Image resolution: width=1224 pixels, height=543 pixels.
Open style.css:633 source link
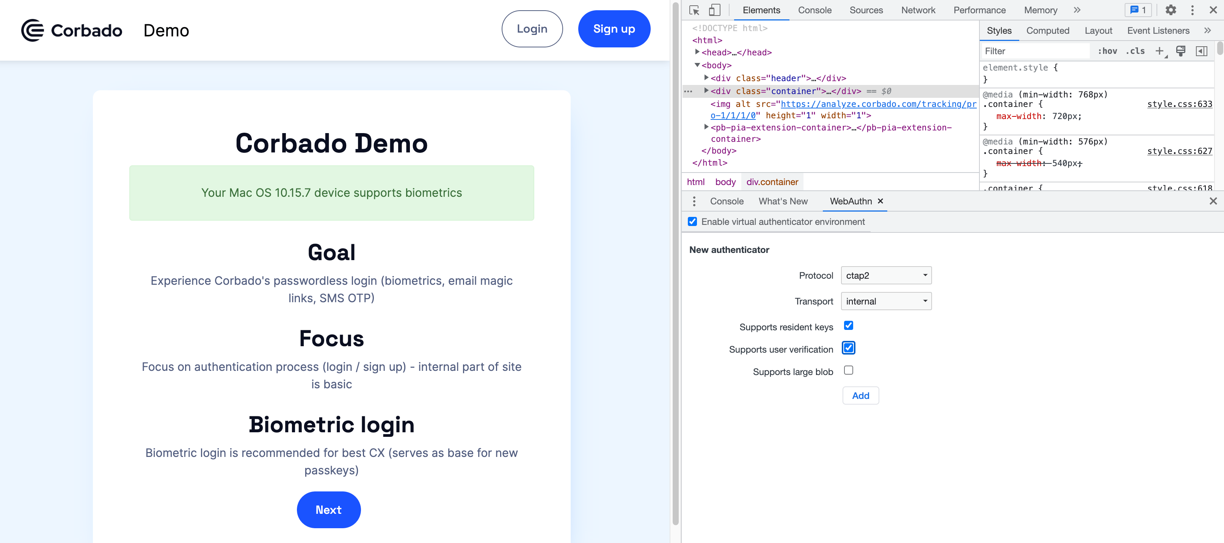point(1179,104)
